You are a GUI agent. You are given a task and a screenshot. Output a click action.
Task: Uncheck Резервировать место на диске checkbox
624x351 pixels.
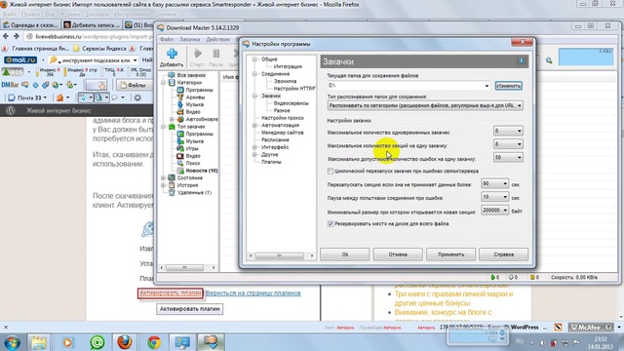tap(331, 223)
